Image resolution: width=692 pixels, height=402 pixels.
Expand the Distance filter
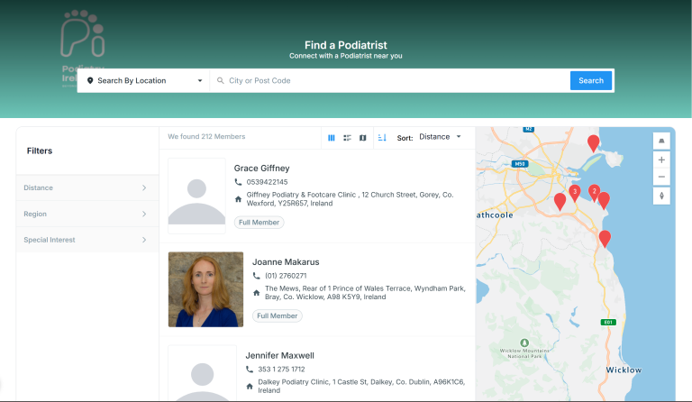click(x=87, y=188)
